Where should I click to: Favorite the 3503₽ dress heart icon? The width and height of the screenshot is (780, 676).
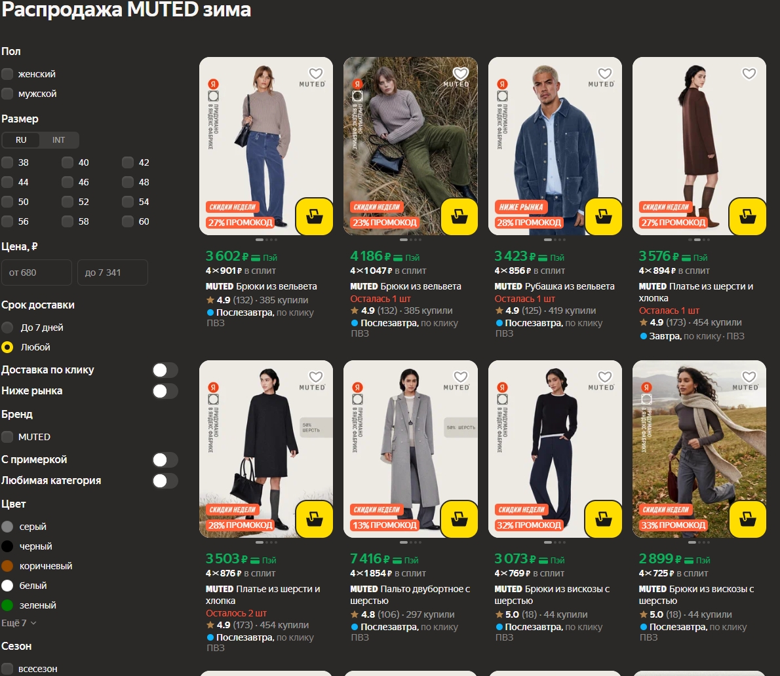316,377
